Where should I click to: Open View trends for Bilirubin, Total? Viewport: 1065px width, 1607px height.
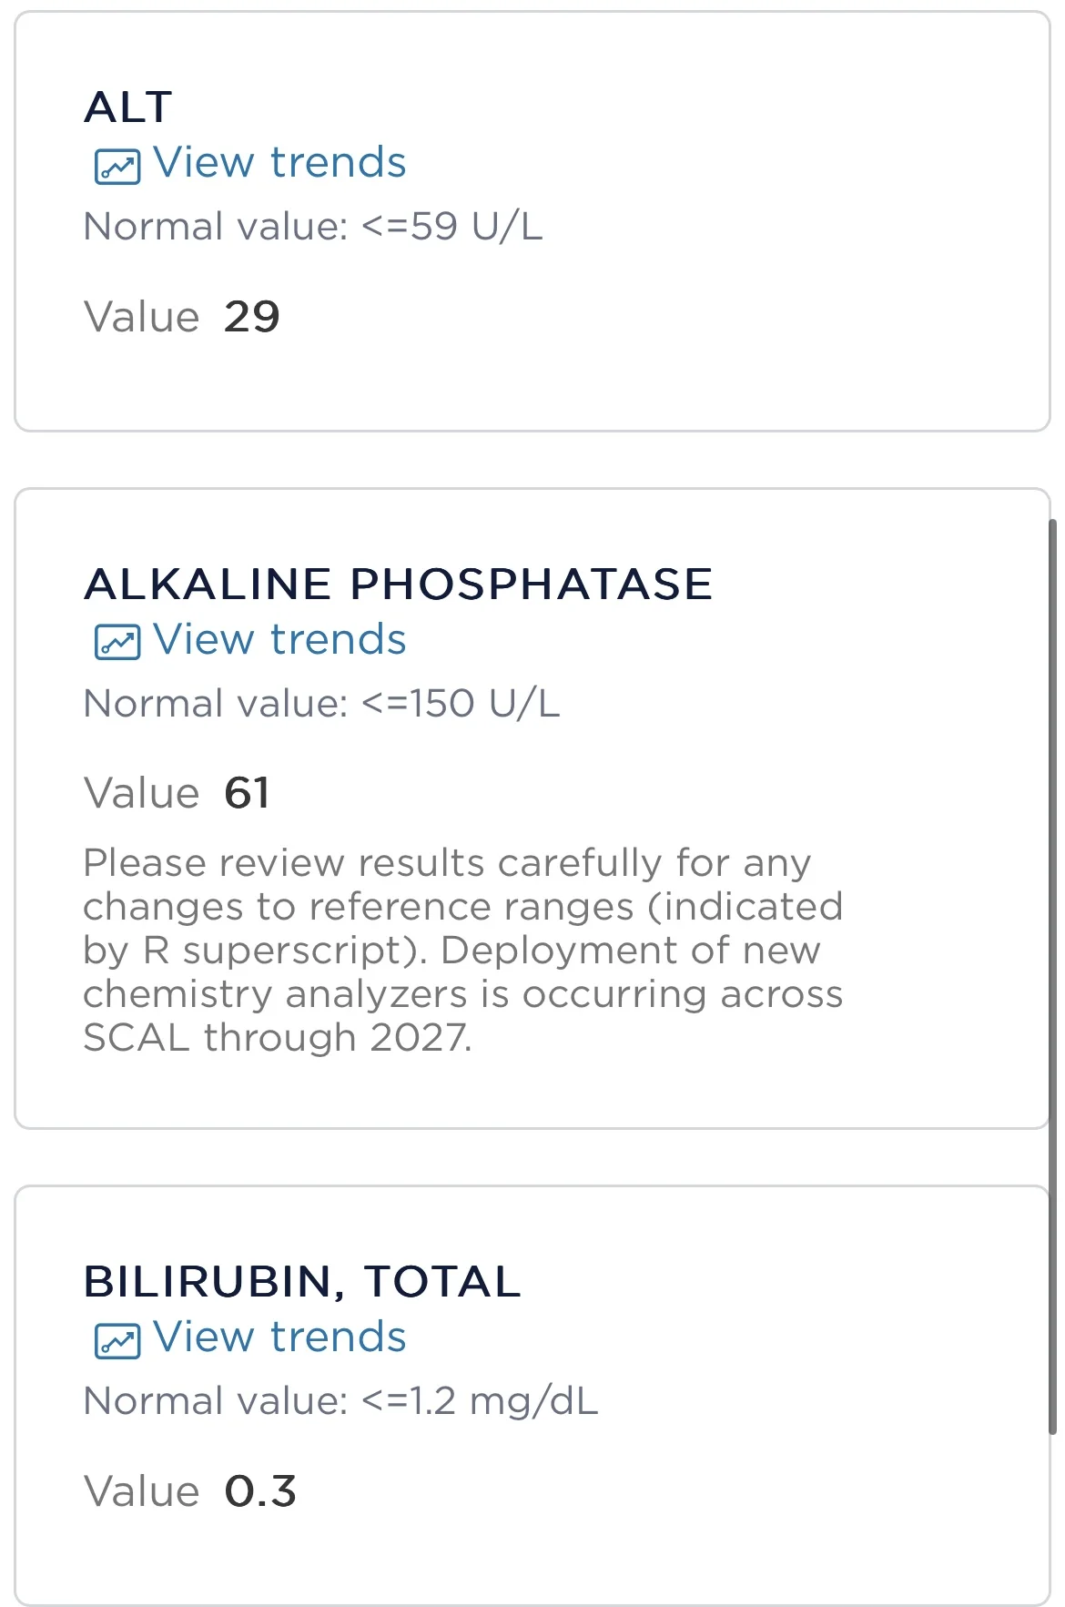point(279,1337)
